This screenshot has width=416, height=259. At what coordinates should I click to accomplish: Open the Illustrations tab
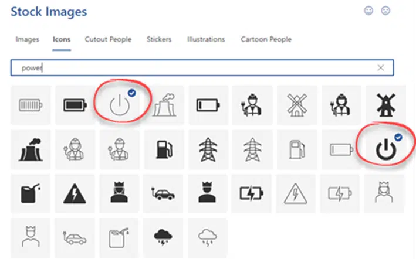click(206, 39)
